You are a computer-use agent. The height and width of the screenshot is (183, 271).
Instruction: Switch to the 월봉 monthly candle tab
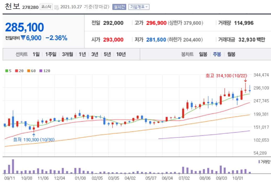click(x=231, y=54)
